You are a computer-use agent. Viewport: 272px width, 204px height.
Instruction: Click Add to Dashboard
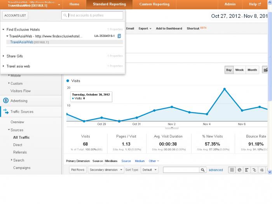[169, 28]
